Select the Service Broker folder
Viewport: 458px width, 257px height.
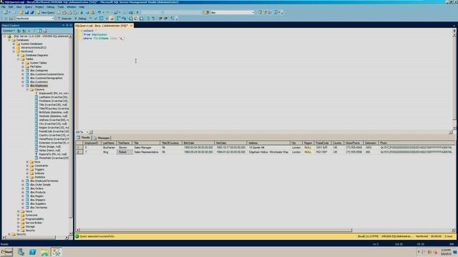click(x=34, y=223)
